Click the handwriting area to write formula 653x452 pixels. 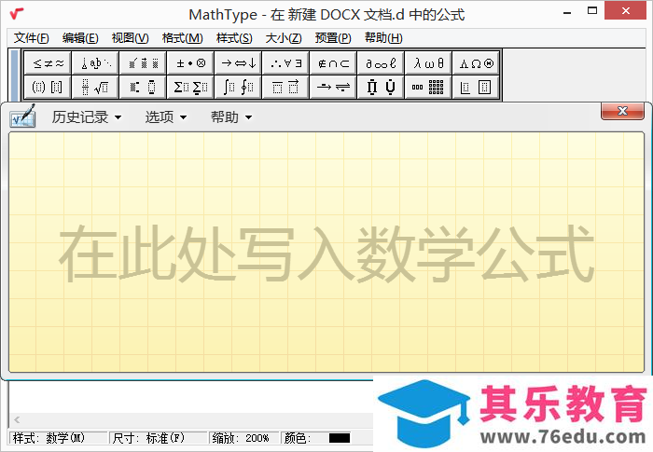click(326, 253)
